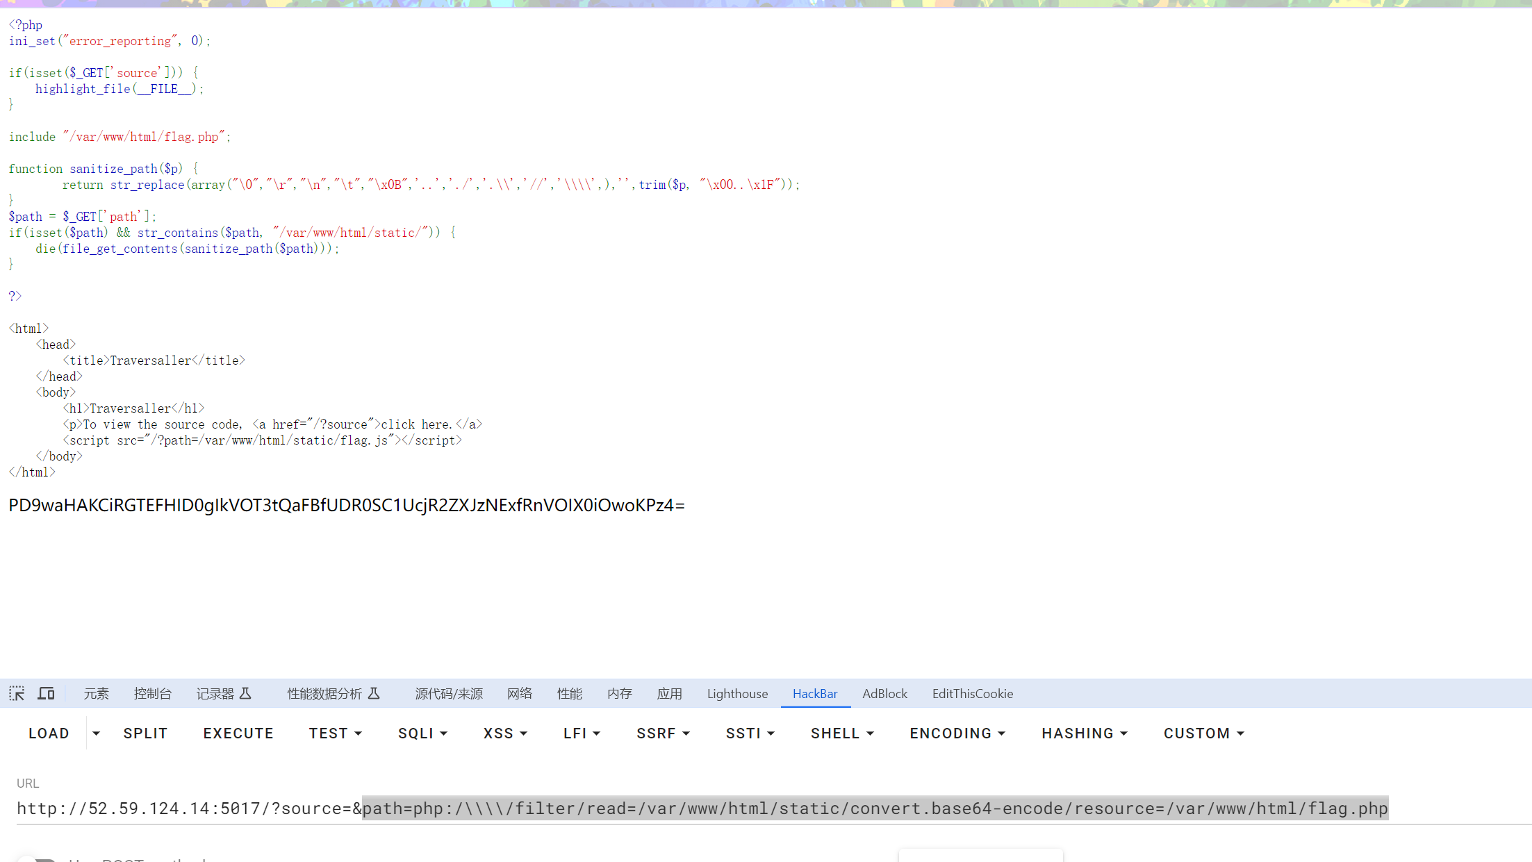Viewport: 1532px width, 862px height.
Task: Open the EditThisCookie tab
Action: [972, 693]
